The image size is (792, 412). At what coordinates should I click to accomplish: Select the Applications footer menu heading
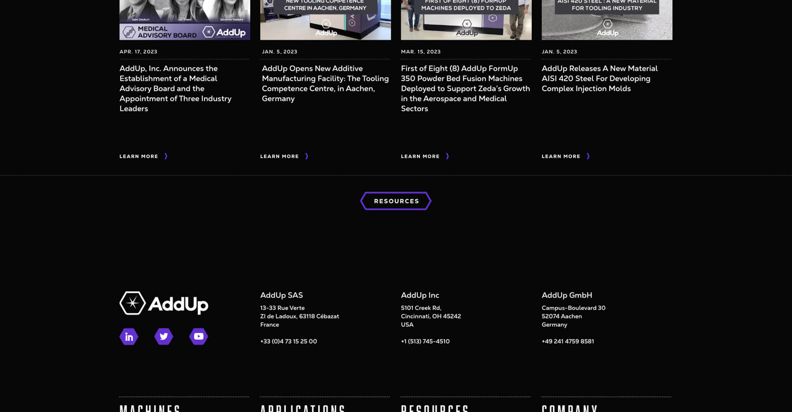(x=302, y=408)
